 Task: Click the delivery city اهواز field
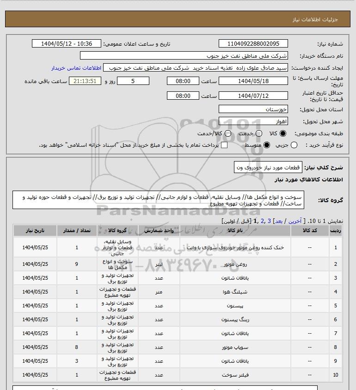click(x=253, y=121)
